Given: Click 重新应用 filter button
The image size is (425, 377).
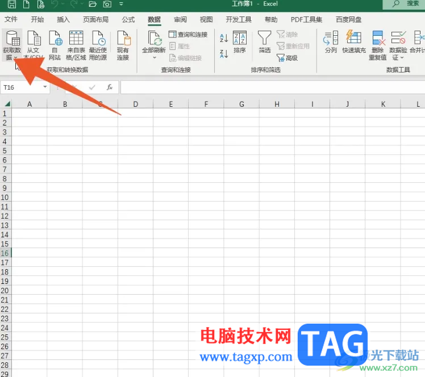Looking at the screenshot, I should (x=293, y=46).
